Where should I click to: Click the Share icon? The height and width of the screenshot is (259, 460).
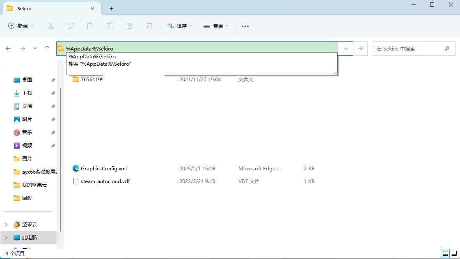[130, 26]
